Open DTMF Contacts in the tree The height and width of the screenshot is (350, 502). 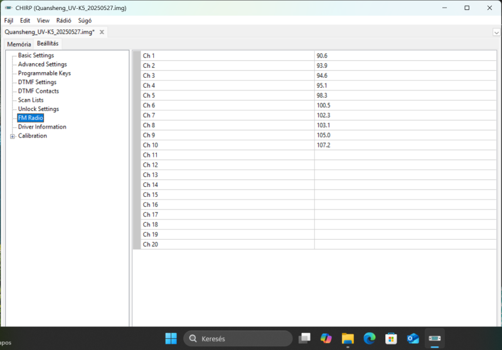[38, 91]
